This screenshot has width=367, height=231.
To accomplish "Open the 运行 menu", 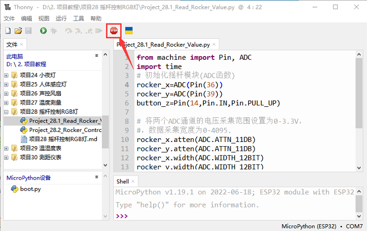I will pyautogui.click(x=61, y=18).
